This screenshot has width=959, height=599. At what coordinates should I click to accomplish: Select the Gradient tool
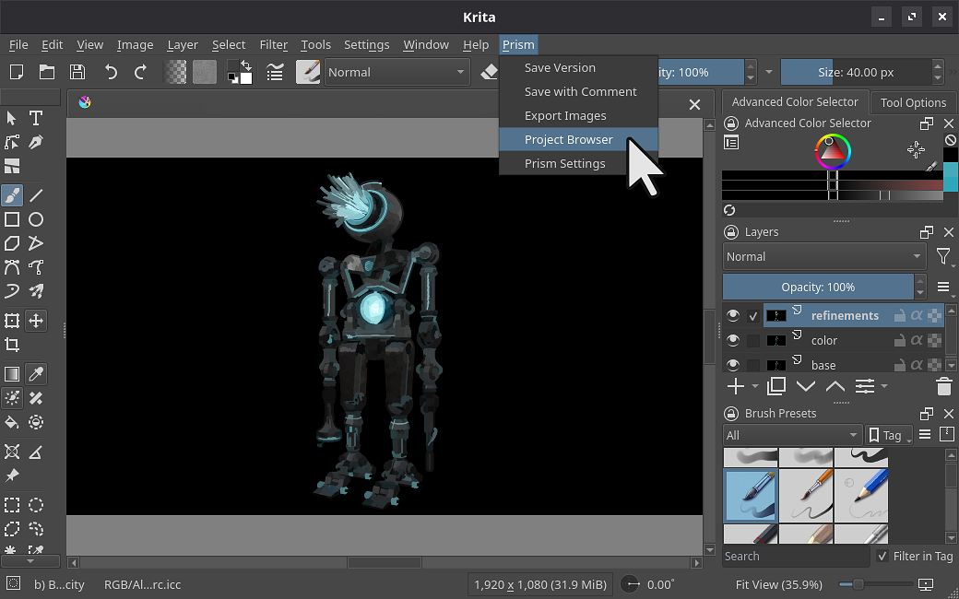click(12, 374)
